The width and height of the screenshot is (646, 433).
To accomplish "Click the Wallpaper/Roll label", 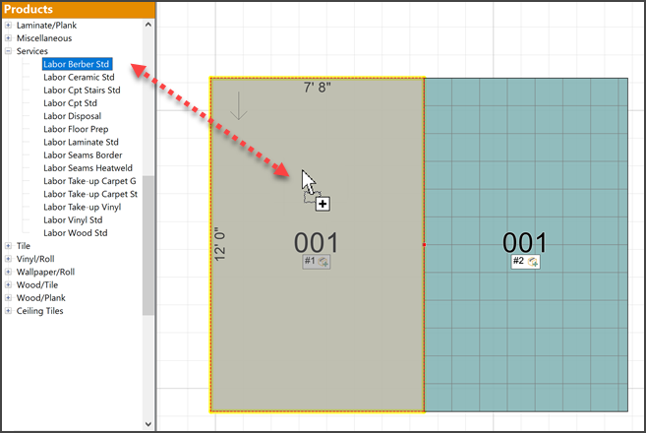I will (45, 272).
